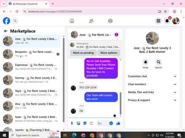The height and width of the screenshot is (138, 185).
Task: Attach a photo file icon
Action: 78,123
